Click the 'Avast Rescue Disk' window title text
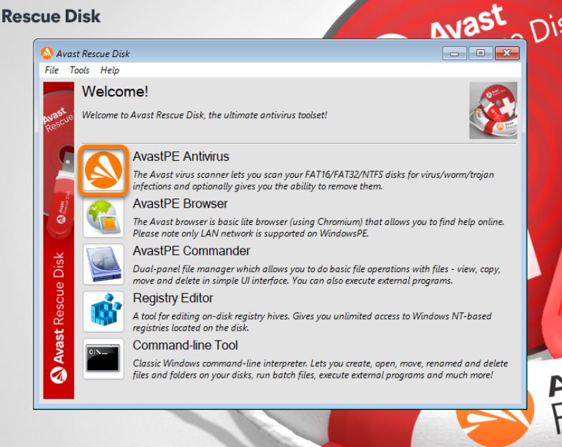Viewport: 562px width, 447px height. 93,54
